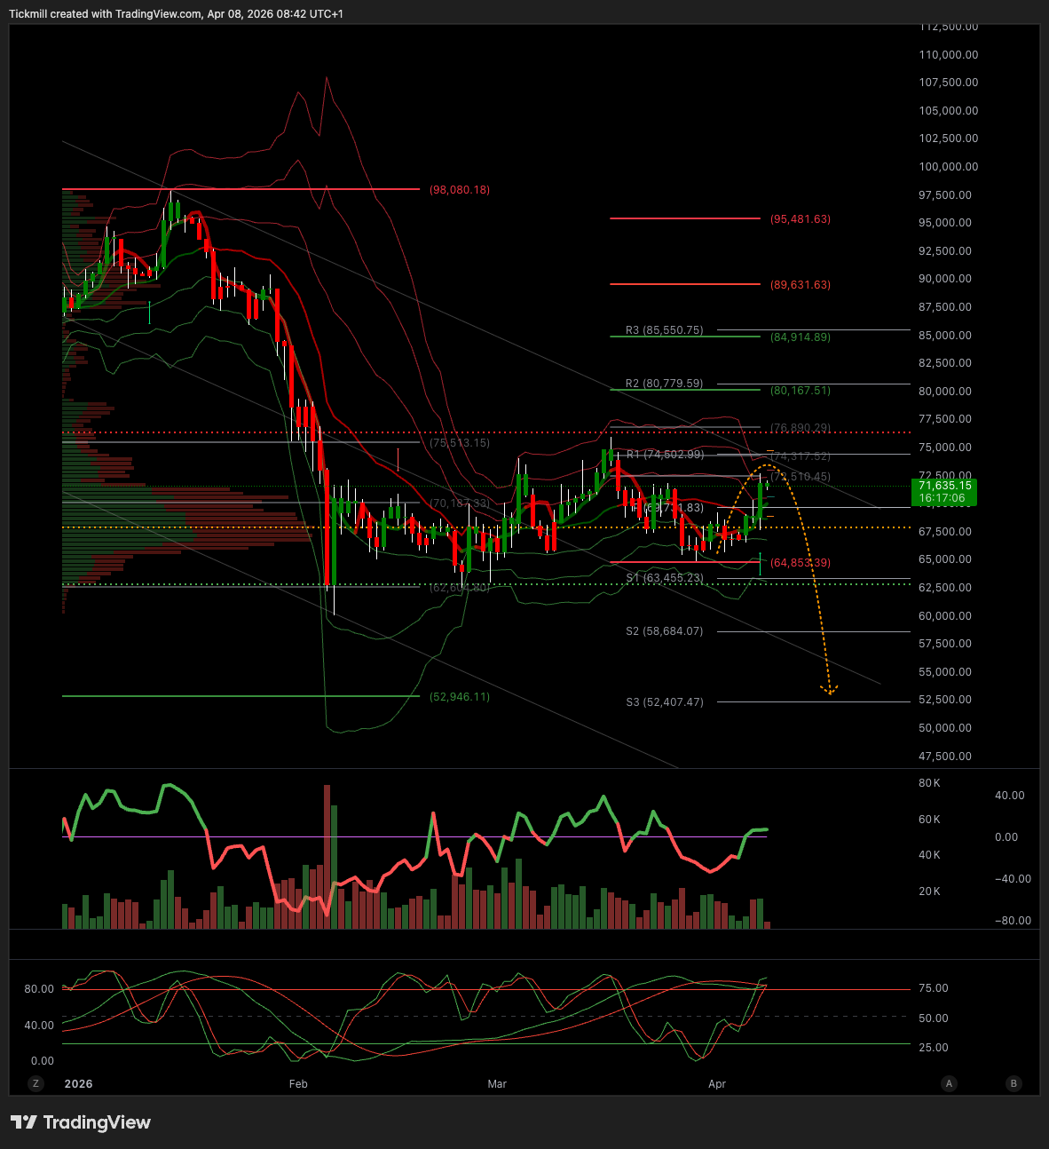The height and width of the screenshot is (1149, 1049).
Task: Click the tallest volume bar in early February
Action: click(327, 852)
